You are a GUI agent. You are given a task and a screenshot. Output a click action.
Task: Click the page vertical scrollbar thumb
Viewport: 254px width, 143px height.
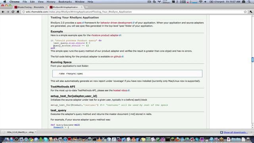tap(252, 60)
